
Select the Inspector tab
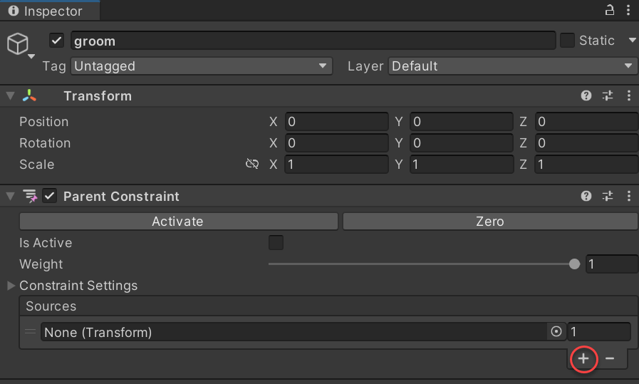click(46, 11)
